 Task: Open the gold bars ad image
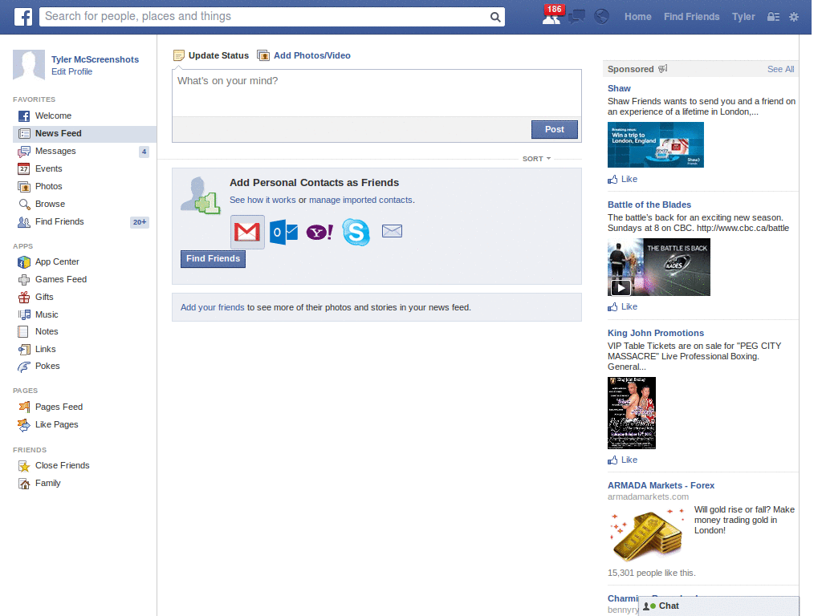pyautogui.click(x=648, y=534)
